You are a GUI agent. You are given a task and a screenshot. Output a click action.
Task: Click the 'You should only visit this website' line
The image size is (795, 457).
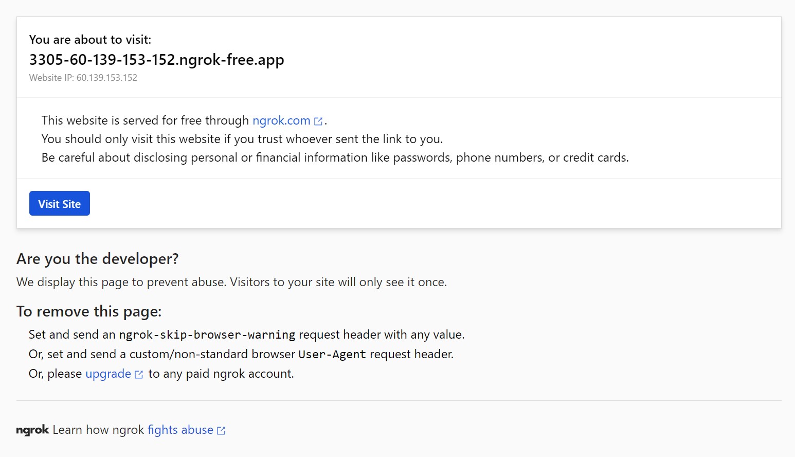pos(242,139)
